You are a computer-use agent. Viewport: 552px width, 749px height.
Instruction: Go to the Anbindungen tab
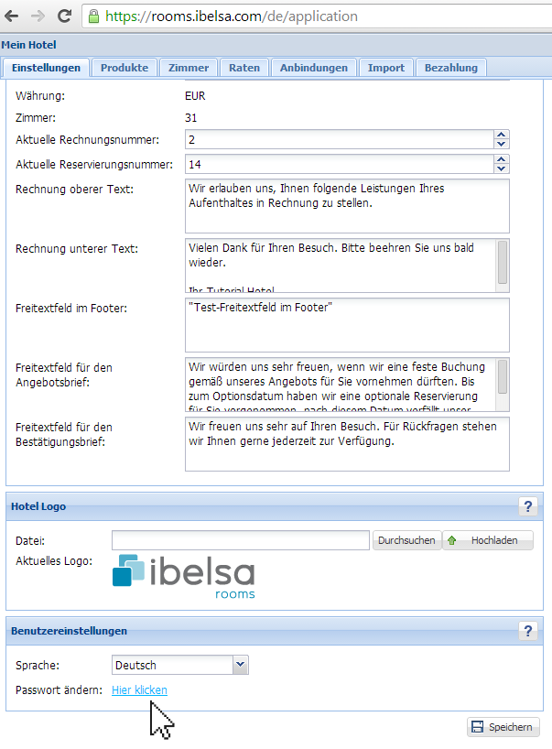(313, 68)
